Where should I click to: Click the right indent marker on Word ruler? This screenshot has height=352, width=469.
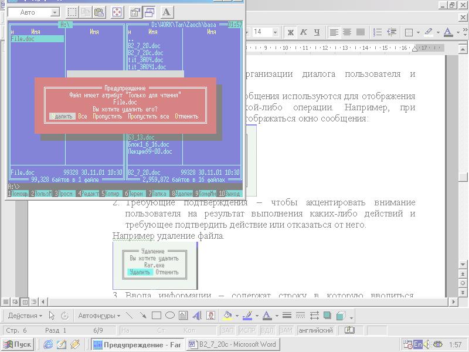tap(414, 48)
